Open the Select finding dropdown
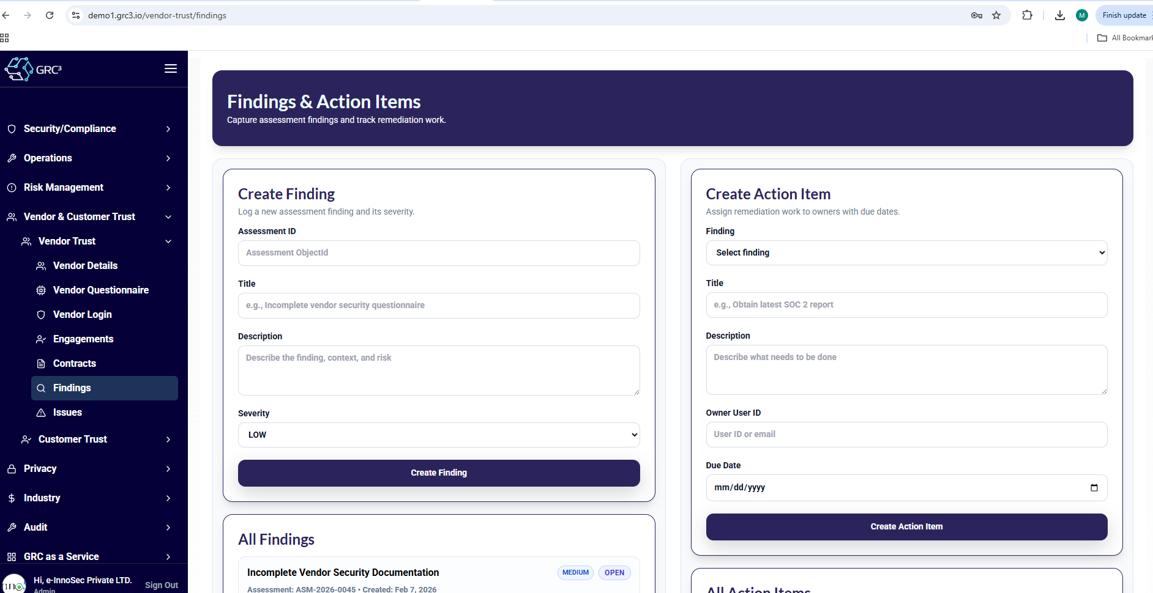This screenshot has width=1153, height=593. click(906, 252)
